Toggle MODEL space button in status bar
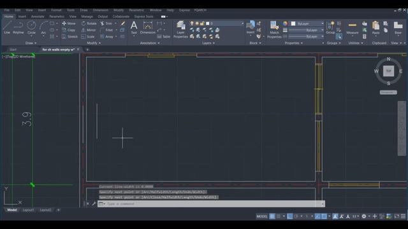The width and height of the screenshot is (408, 229). click(262, 216)
